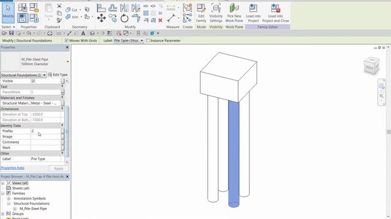
Task: Click the Comments value field
Action: pyautogui.click(x=45, y=142)
